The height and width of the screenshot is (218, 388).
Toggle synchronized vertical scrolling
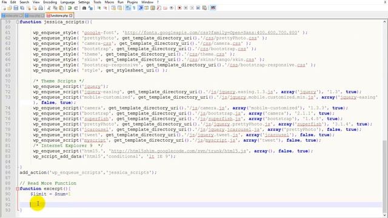113,8
